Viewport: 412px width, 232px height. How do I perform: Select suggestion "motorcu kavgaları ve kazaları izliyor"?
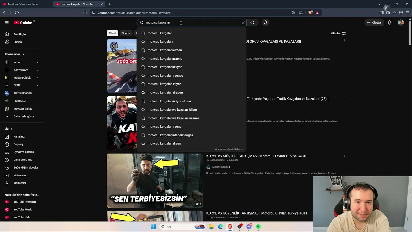click(192, 110)
